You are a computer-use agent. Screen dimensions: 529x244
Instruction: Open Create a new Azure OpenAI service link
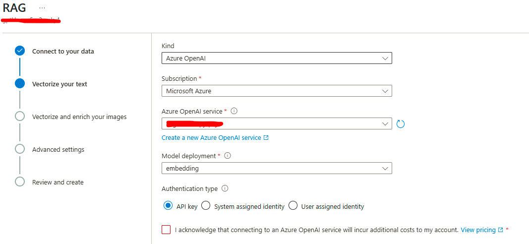point(215,138)
